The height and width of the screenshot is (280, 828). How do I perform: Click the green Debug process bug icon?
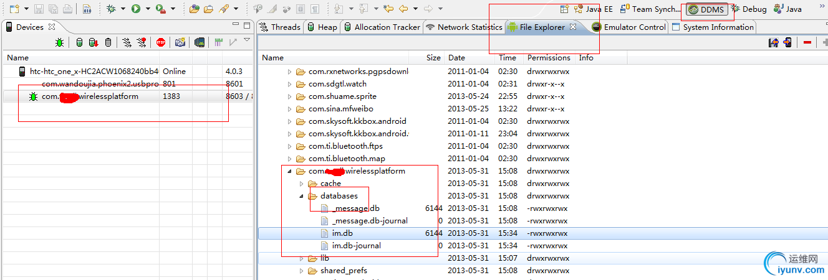point(59,42)
